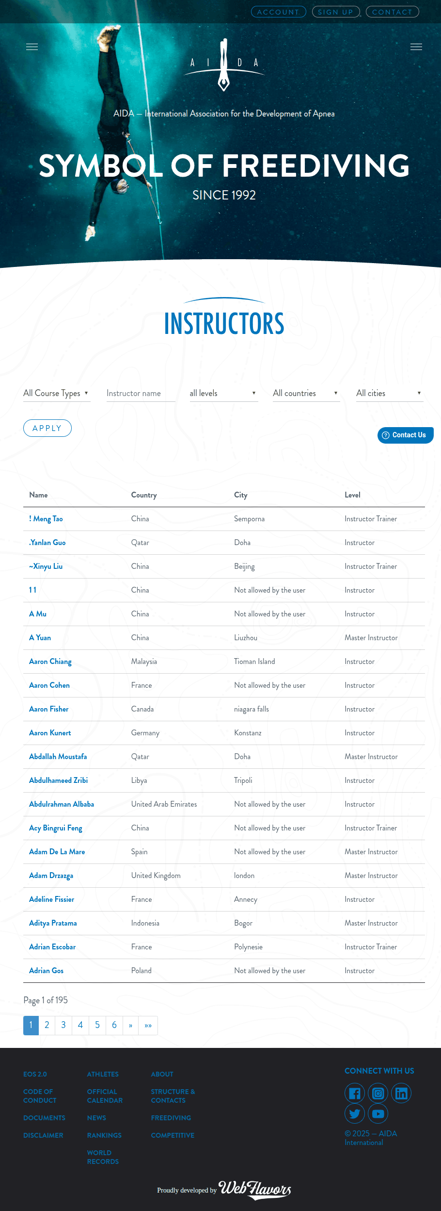This screenshot has width=441, height=1211.
Task: Open AIDA's Facebook page
Action: tap(354, 1093)
